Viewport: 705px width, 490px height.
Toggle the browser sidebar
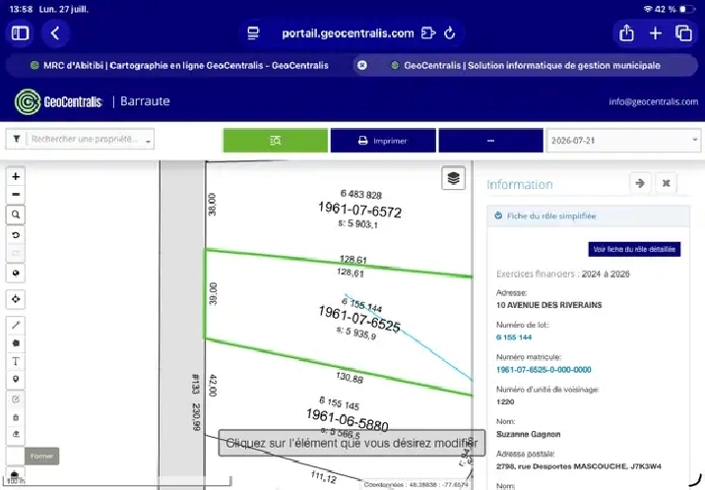[20, 33]
